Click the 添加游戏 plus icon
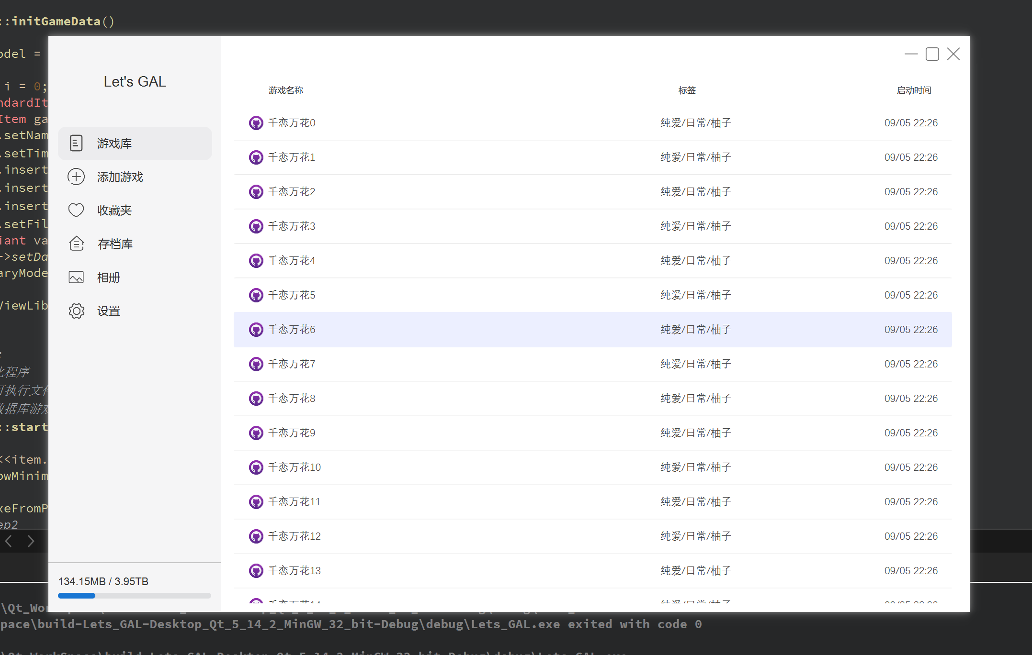Viewport: 1032px width, 655px height. pos(76,177)
